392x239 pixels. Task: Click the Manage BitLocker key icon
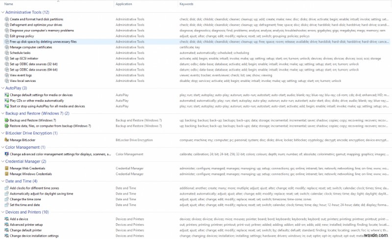coord(7,140)
